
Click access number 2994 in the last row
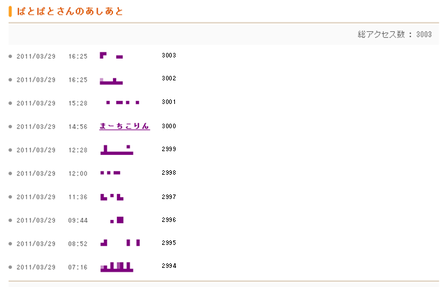point(169,266)
